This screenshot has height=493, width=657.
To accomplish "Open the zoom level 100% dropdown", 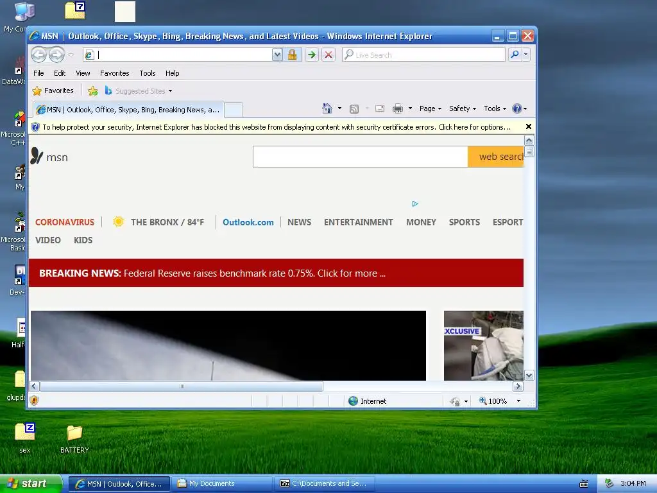I will tap(518, 401).
